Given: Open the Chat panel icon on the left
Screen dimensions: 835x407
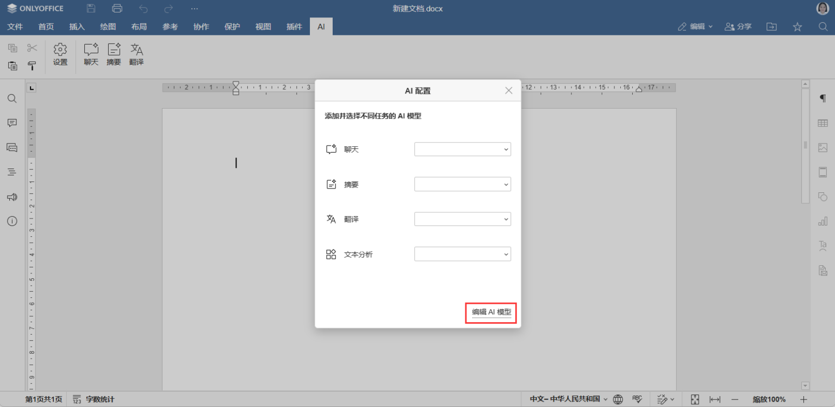Looking at the screenshot, I should click(12, 147).
